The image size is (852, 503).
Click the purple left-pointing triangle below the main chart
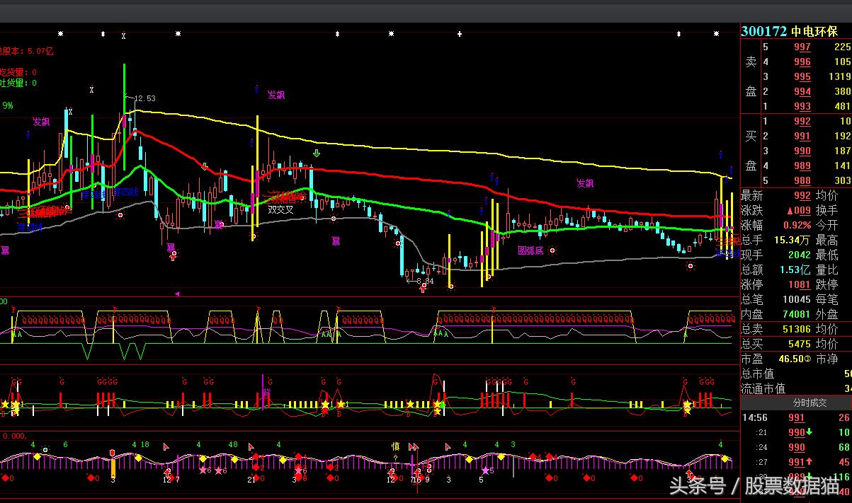pos(177,293)
